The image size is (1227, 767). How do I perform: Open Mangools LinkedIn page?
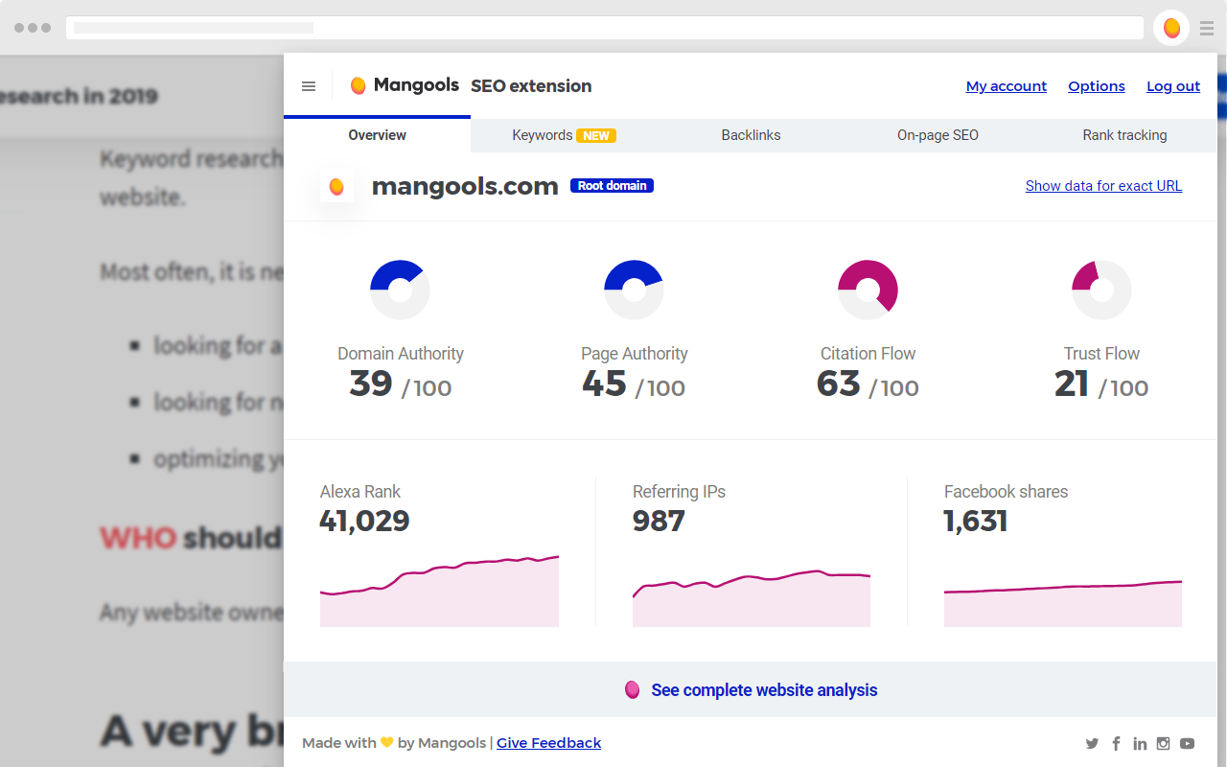[1140, 743]
